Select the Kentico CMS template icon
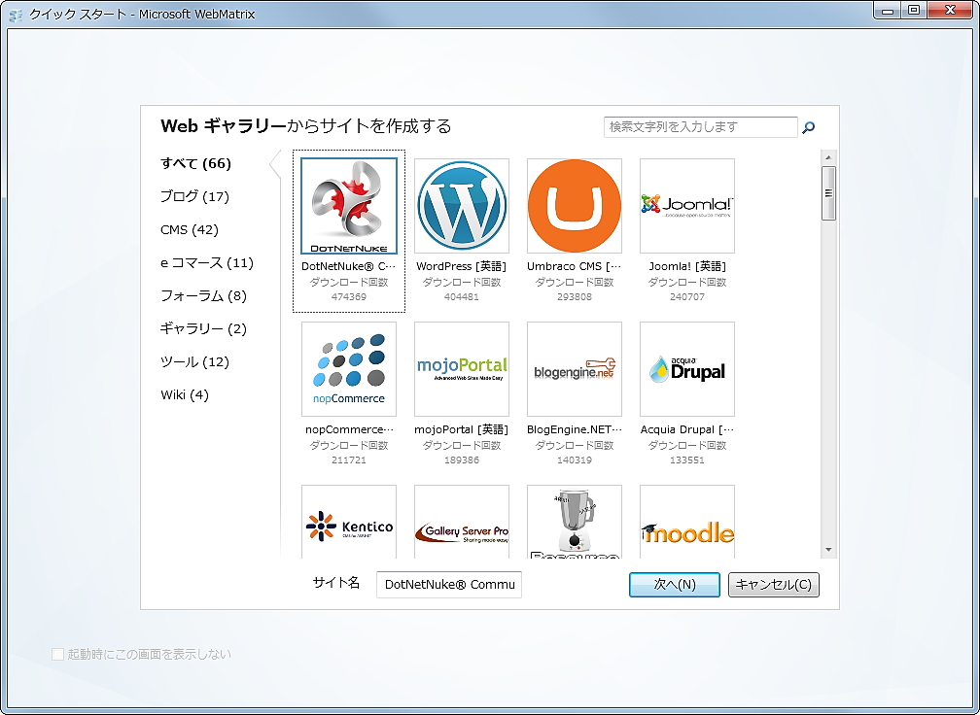This screenshot has height=715, width=980. [x=348, y=522]
